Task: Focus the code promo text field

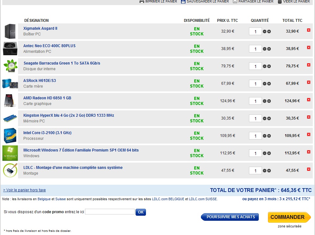Action: [x=110, y=212]
